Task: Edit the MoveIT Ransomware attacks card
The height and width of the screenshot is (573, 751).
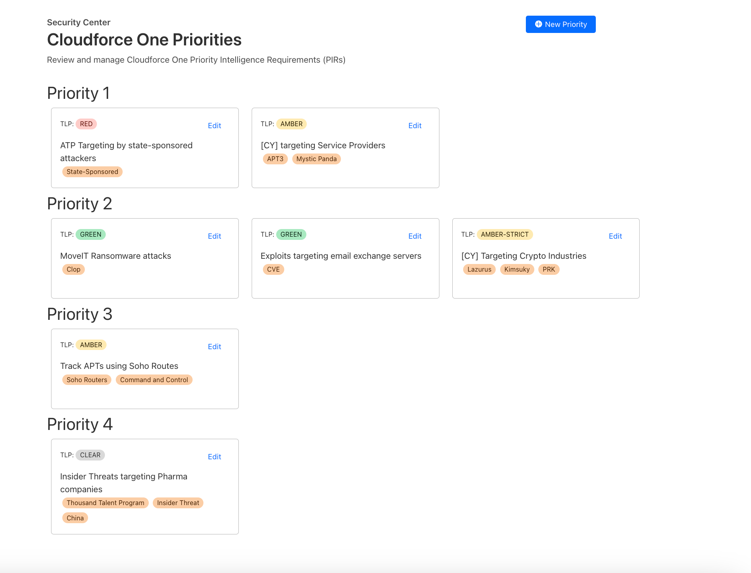Action: pyautogui.click(x=214, y=236)
